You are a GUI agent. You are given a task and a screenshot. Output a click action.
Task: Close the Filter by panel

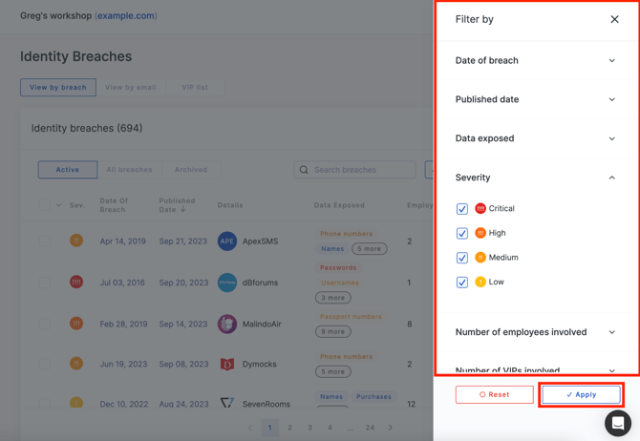point(614,19)
